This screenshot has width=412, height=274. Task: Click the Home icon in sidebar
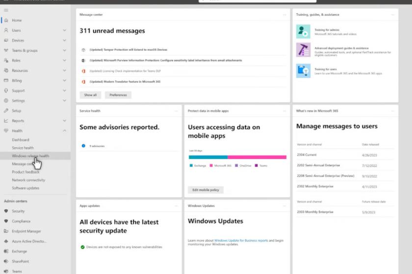click(x=6, y=20)
